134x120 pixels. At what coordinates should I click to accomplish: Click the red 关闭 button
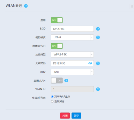point(65,115)
